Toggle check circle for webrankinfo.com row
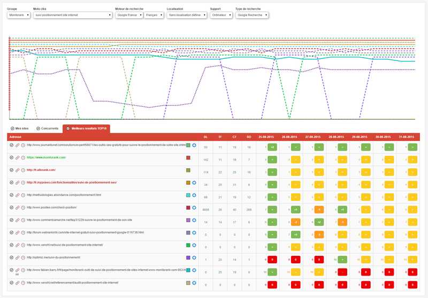This screenshot has width=428, height=298. [11, 233]
